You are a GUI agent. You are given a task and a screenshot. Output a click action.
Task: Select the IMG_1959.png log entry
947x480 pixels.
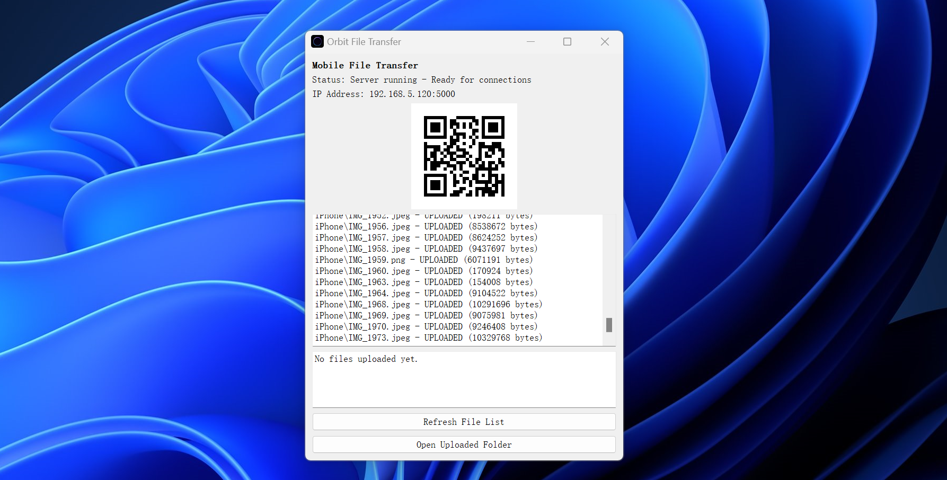[x=424, y=260]
